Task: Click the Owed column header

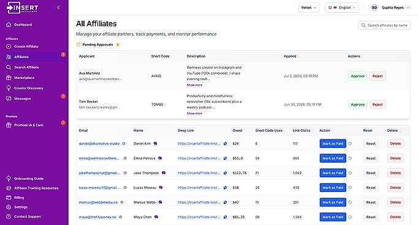Action: point(237,131)
